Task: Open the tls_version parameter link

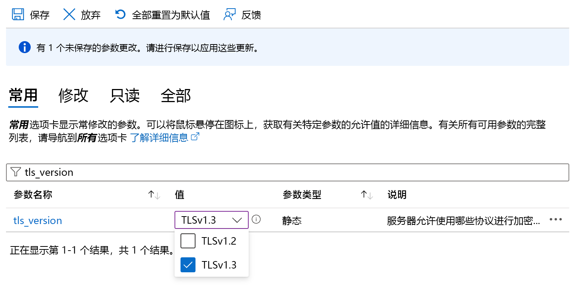Action: pos(38,220)
